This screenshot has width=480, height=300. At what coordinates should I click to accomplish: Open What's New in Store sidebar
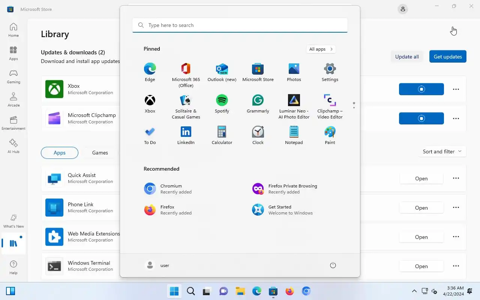click(x=13, y=221)
